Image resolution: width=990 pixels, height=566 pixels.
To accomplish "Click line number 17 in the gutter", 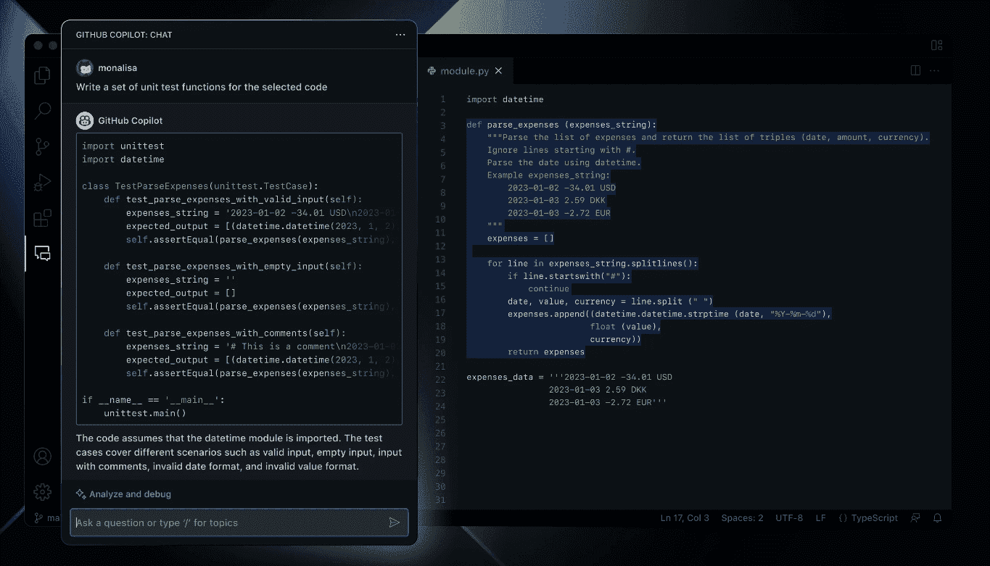I will point(441,314).
